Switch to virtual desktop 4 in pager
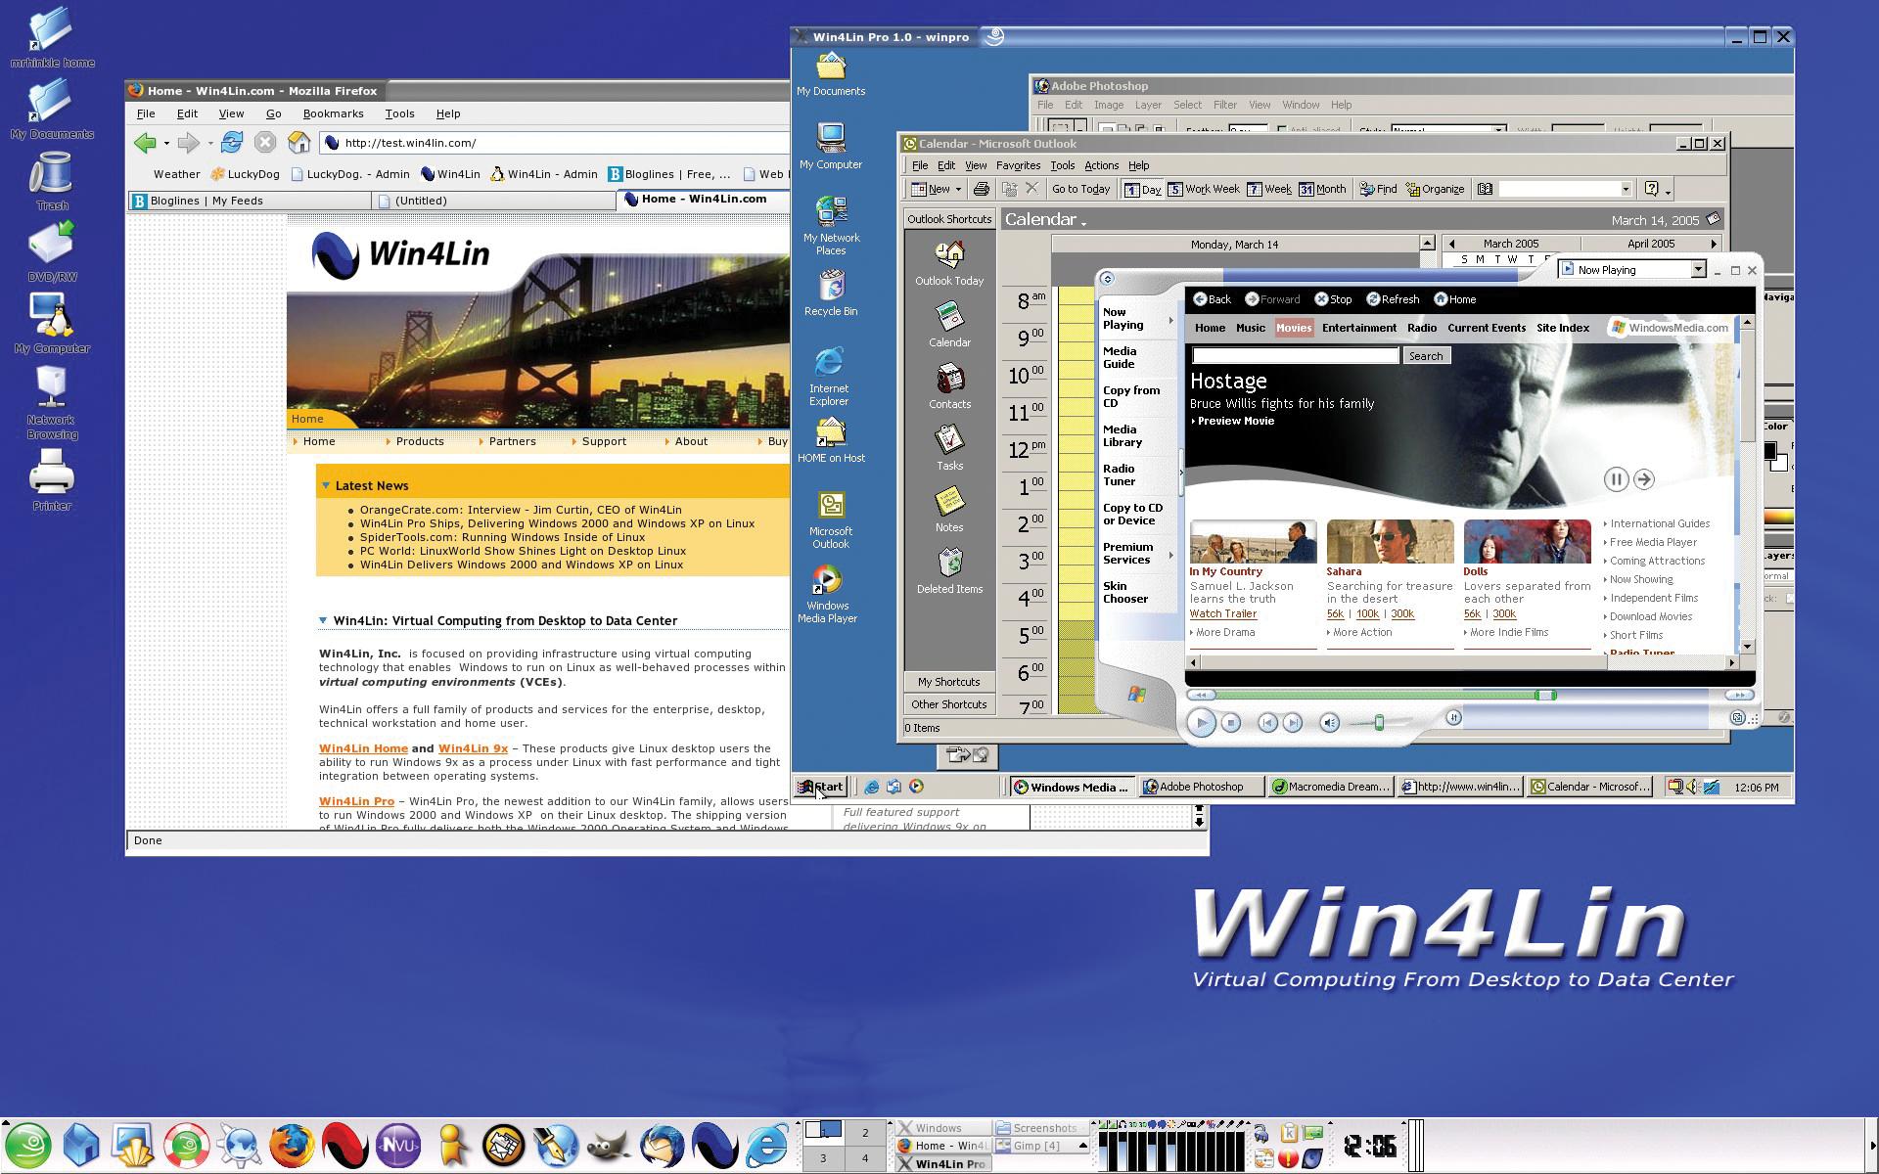The image size is (1879, 1174). point(865,1158)
